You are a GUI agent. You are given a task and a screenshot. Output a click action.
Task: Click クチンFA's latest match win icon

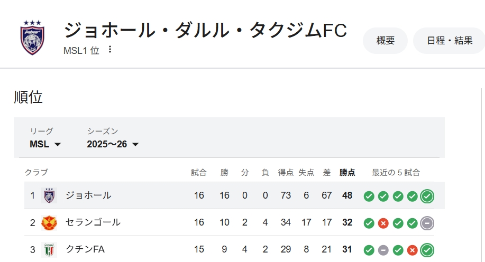[427, 250]
